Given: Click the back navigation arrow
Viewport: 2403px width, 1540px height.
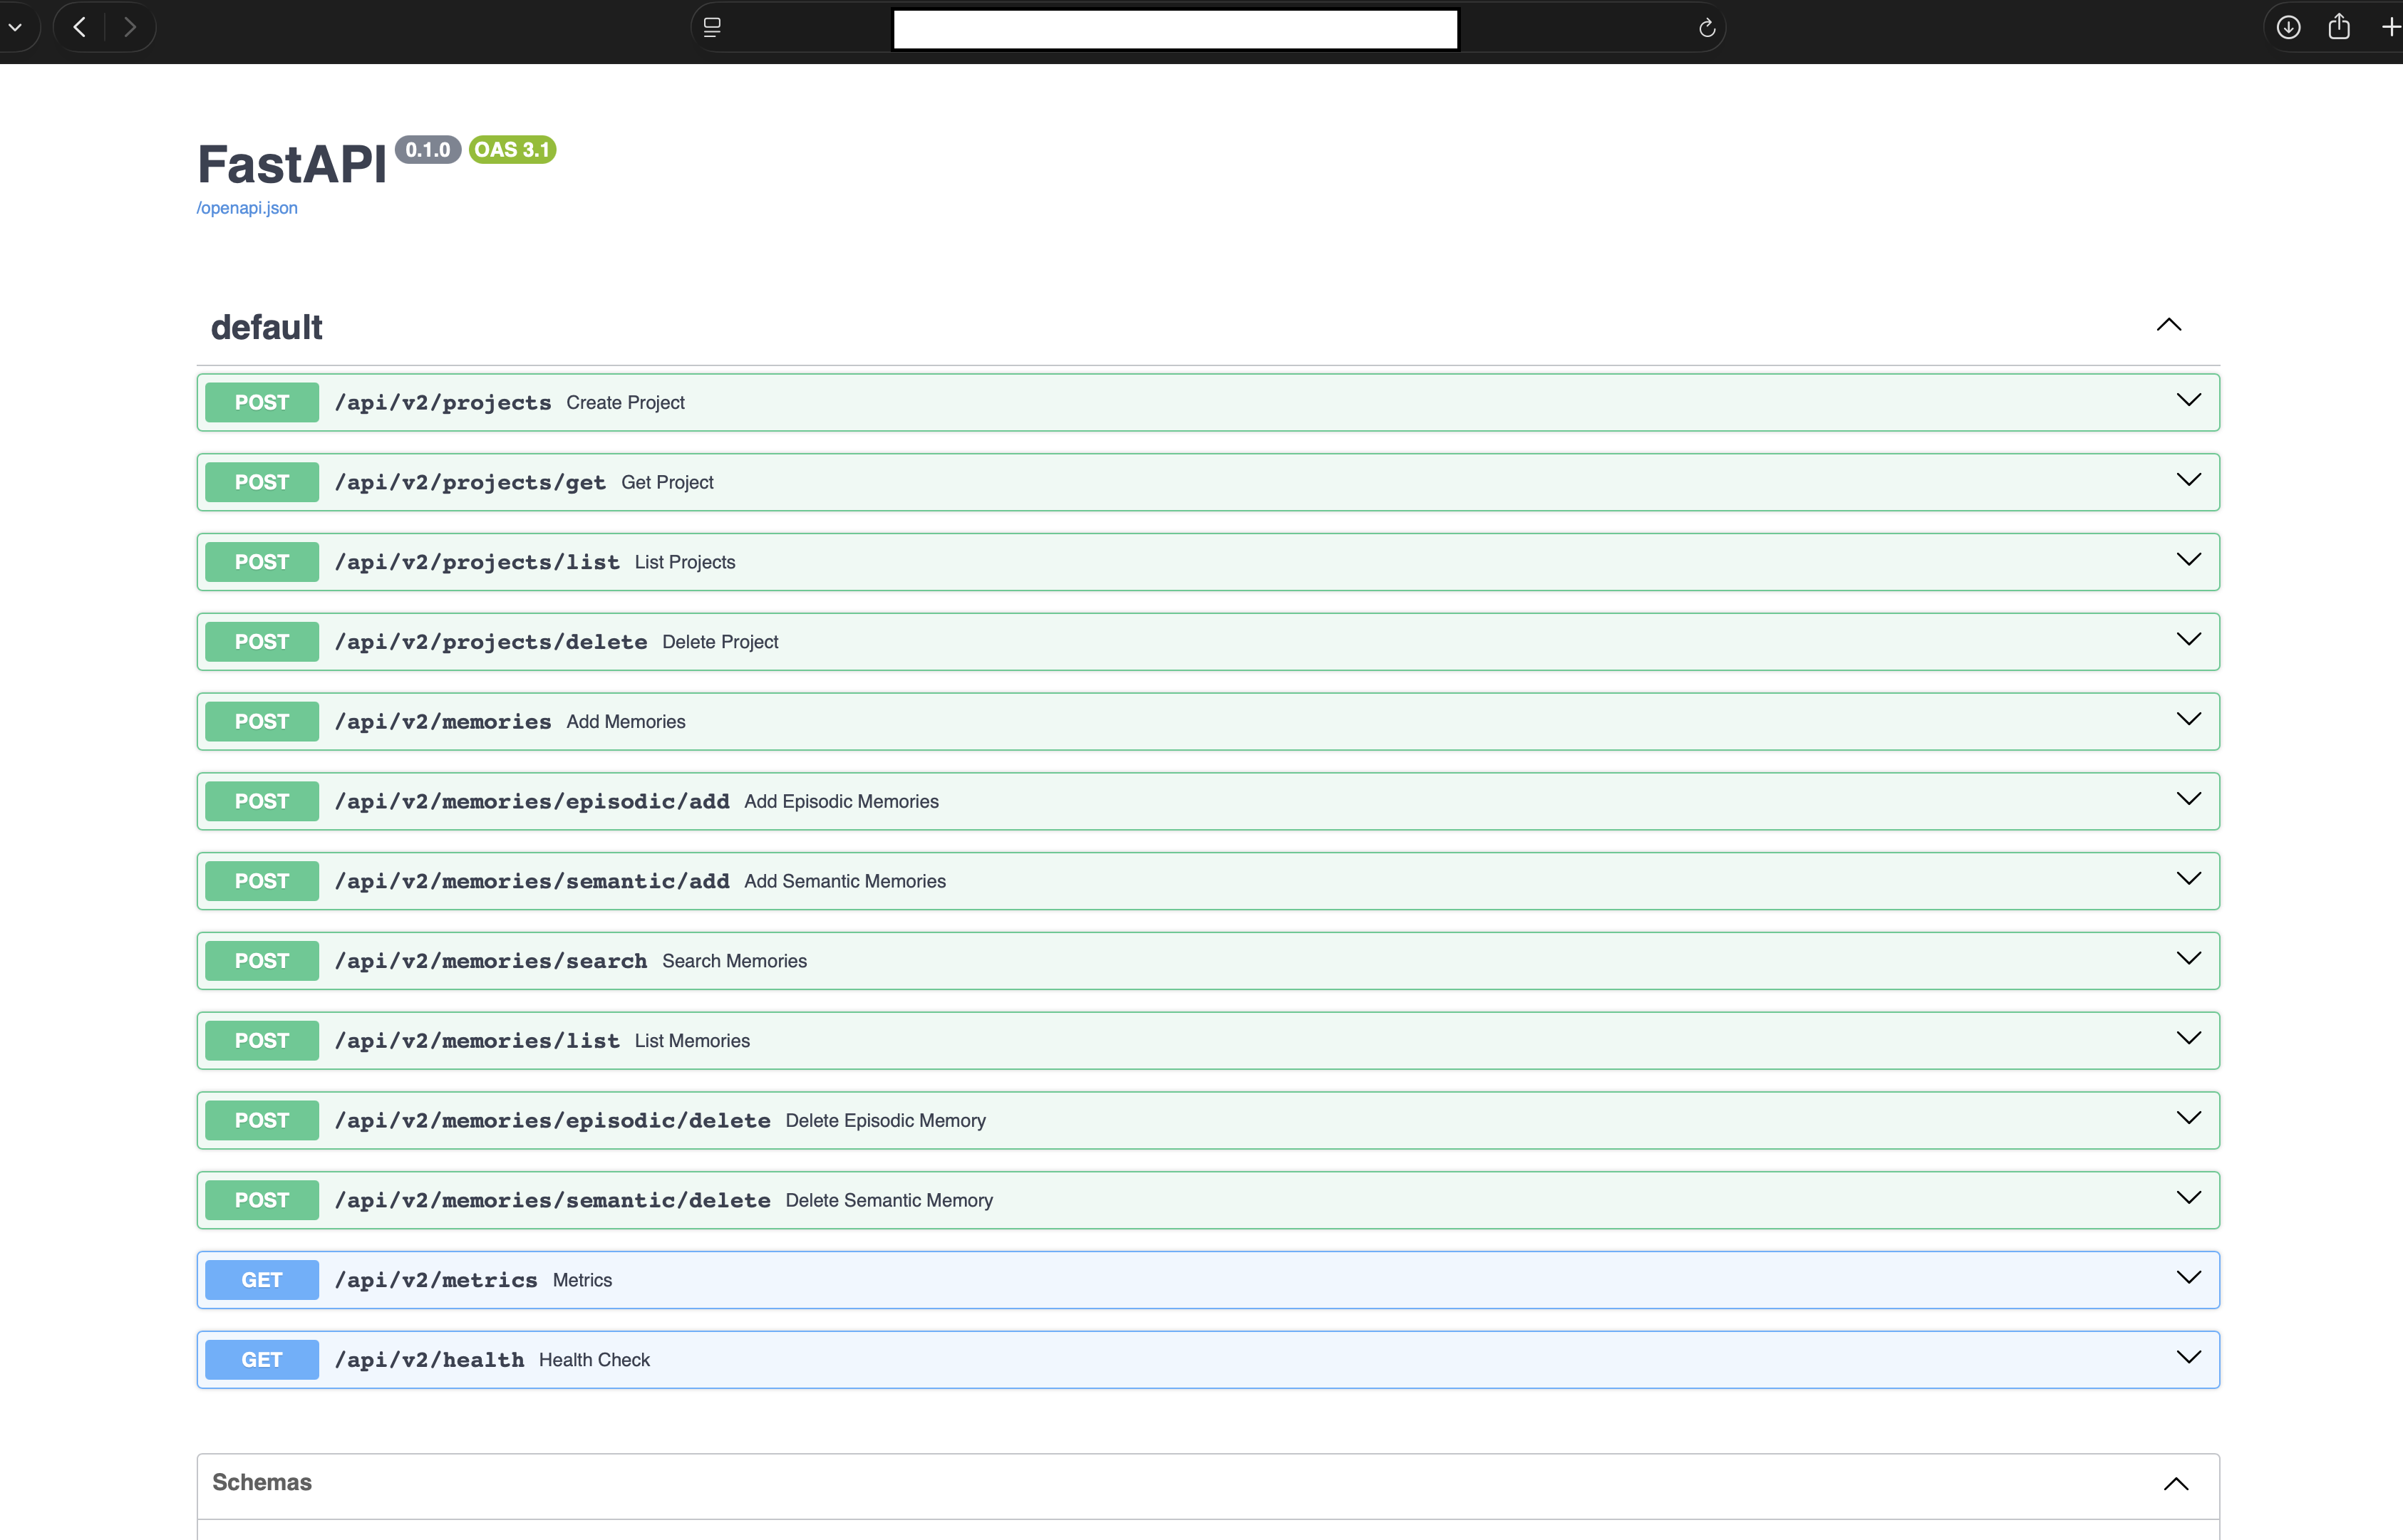Looking at the screenshot, I should tap(78, 27).
